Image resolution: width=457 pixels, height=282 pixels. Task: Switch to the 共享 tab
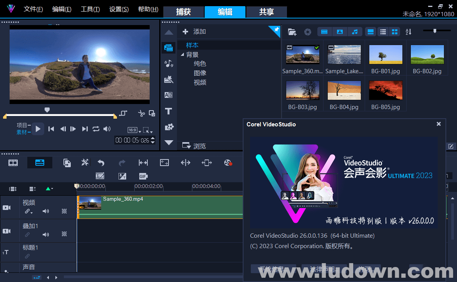pyautogui.click(x=266, y=12)
